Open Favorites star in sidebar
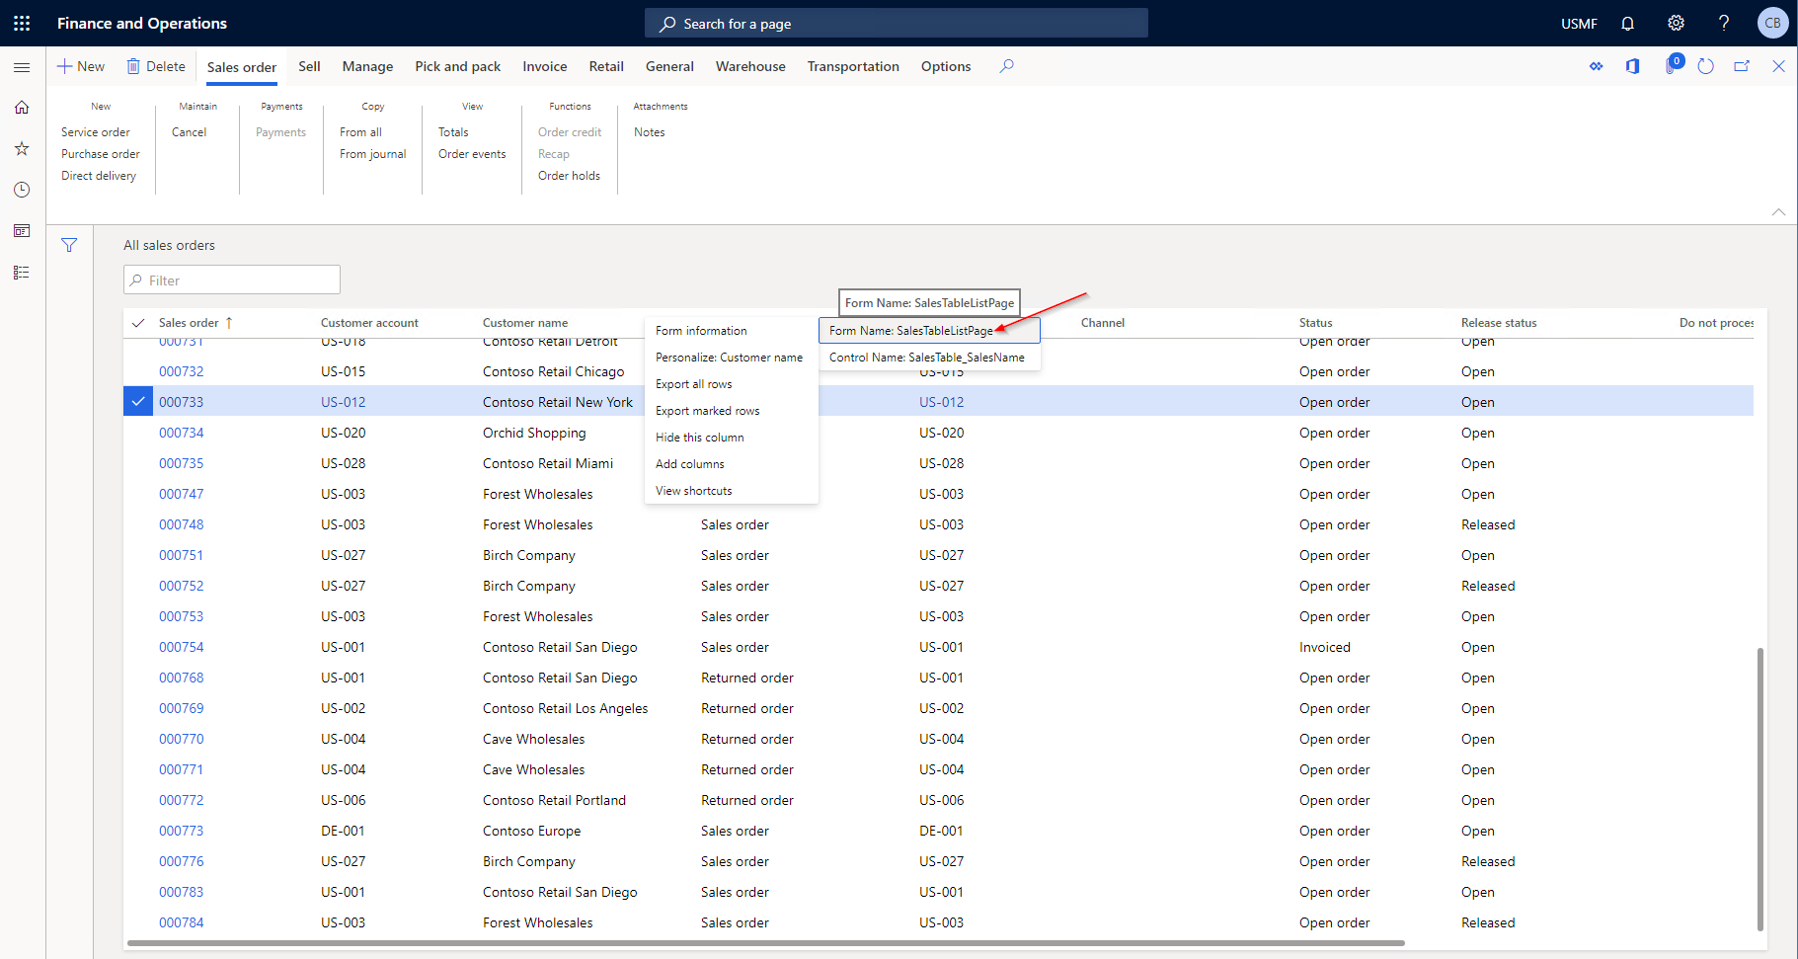The height and width of the screenshot is (959, 1798). pyautogui.click(x=22, y=148)
